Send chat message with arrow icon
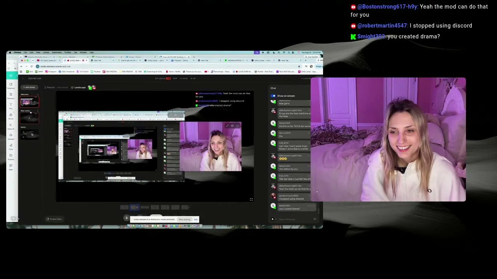 [315, 219]
